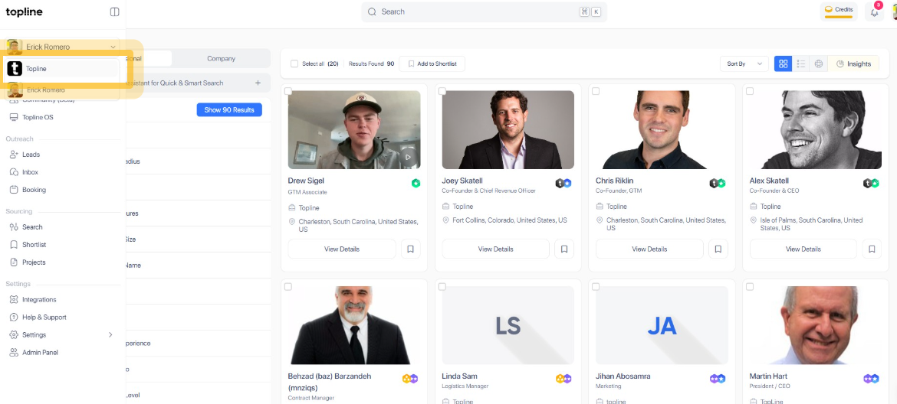The image size is (897, 404).
Task: Open Help & Support
Action: click(44, 318)
